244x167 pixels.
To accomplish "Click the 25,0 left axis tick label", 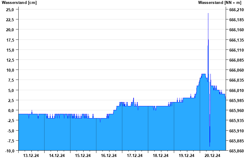I will (x=10, y=9).
